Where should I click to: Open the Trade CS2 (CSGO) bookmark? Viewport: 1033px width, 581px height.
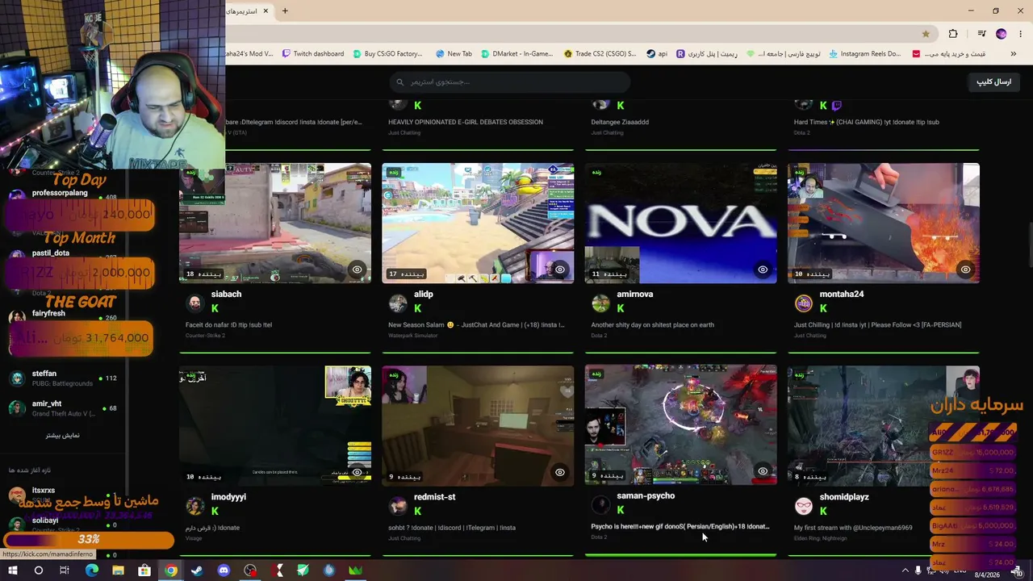[600, 54]
